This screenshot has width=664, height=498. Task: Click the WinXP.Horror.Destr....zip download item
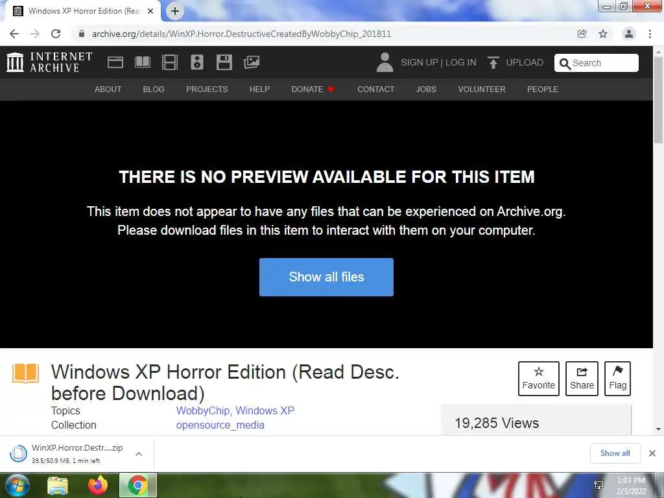(x=77, y=453)
